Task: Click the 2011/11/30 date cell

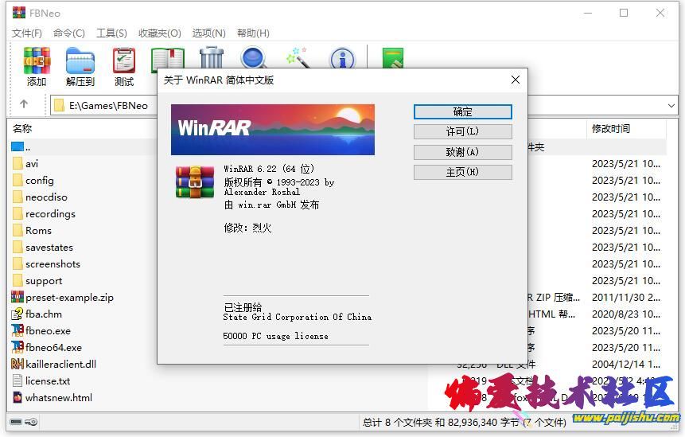Action: (626, 297)
